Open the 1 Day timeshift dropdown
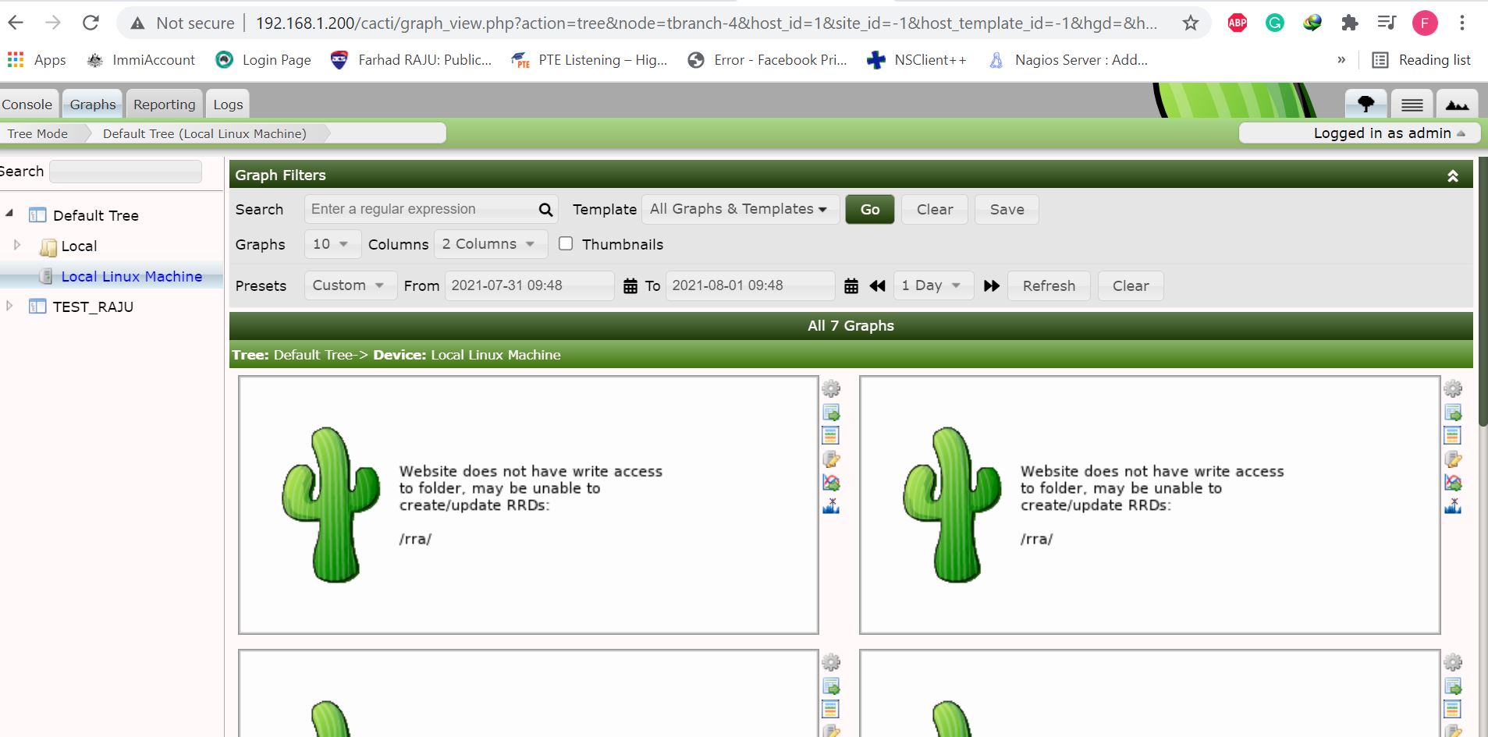1488x737 pixels. point(933,285)
